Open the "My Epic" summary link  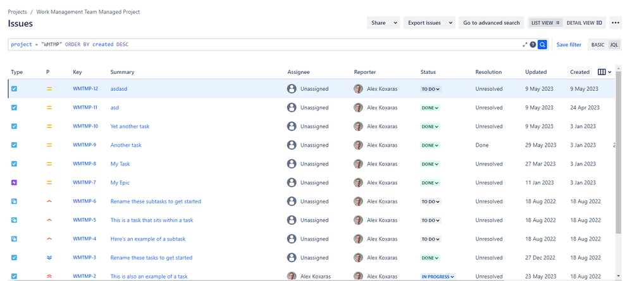click(120, 182)
